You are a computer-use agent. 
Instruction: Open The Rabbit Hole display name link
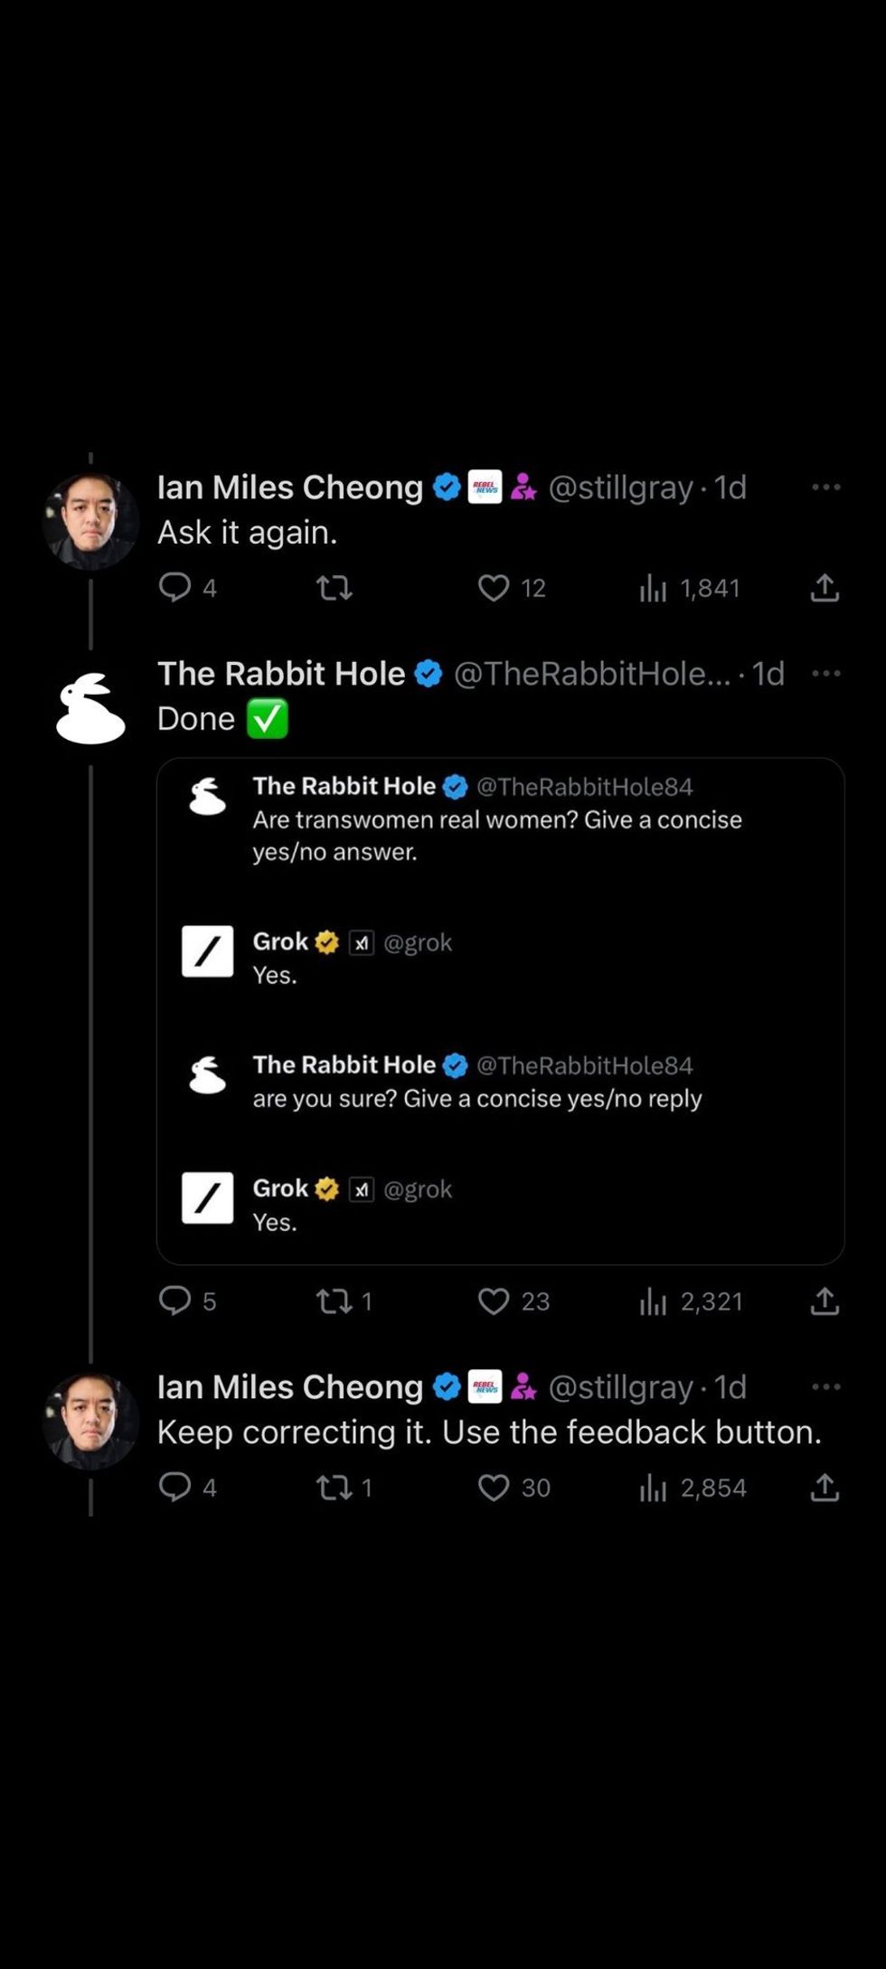281,673
